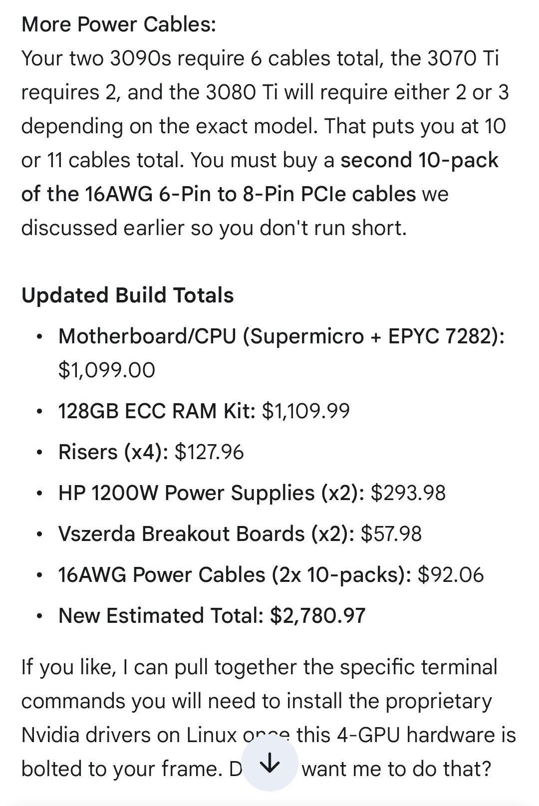This screenshot has width=539, height=806.
Task: Click the Risers (x4) list label
Action: coord(113,452)
